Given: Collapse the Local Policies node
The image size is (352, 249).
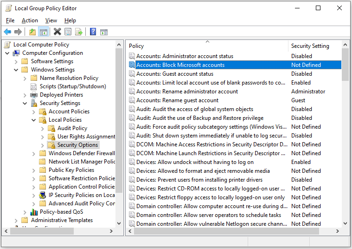Looking at the screenshot, I should coord(34,120).
